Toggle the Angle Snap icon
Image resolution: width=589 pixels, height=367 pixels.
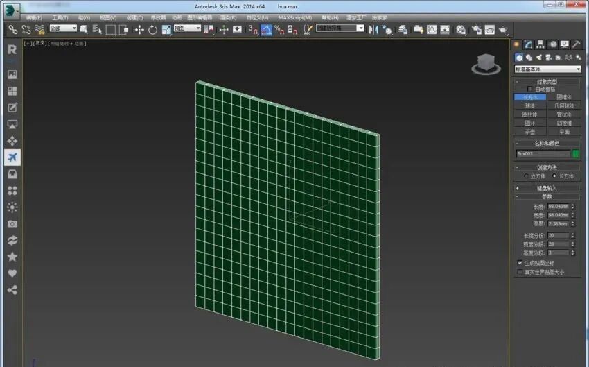tap(266, 30)
